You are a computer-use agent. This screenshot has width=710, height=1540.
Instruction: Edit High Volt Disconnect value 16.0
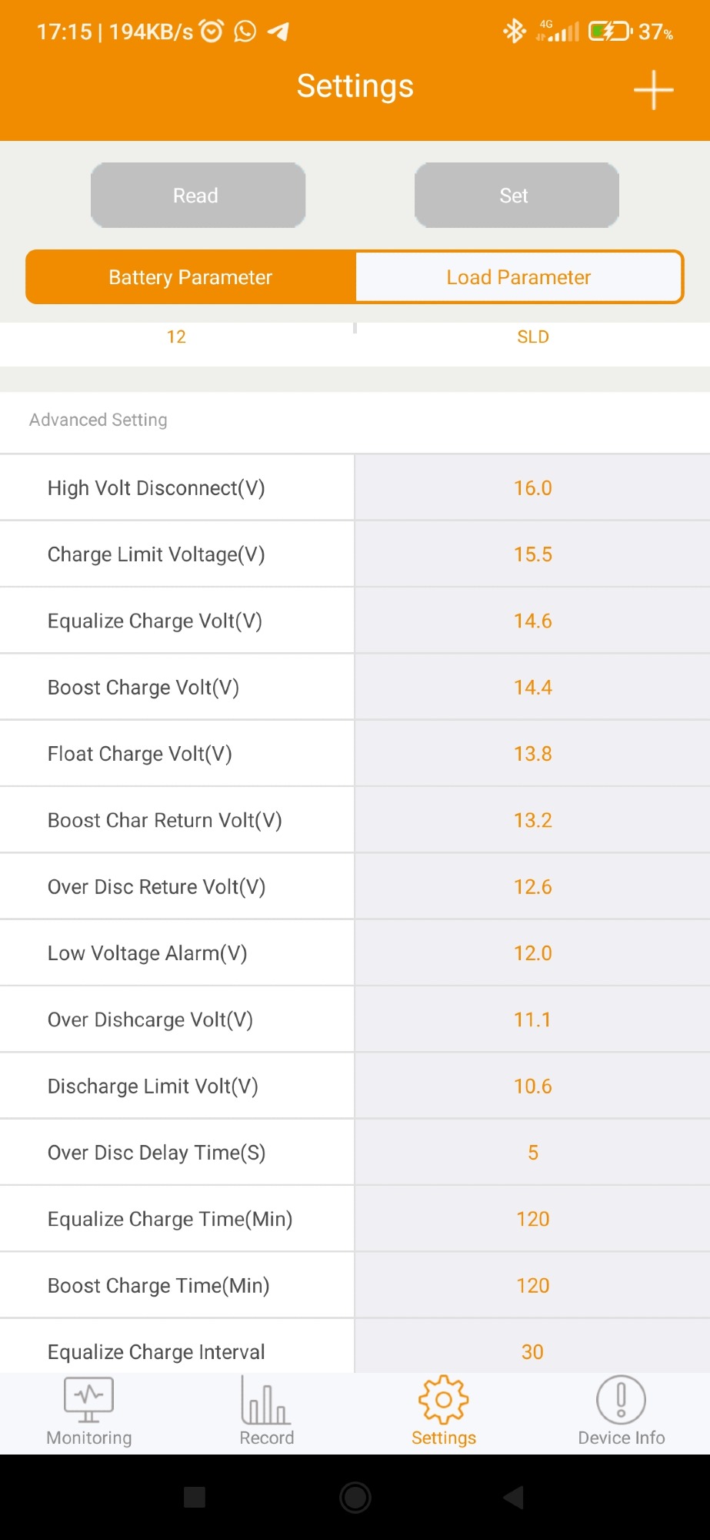coord(532,488)
